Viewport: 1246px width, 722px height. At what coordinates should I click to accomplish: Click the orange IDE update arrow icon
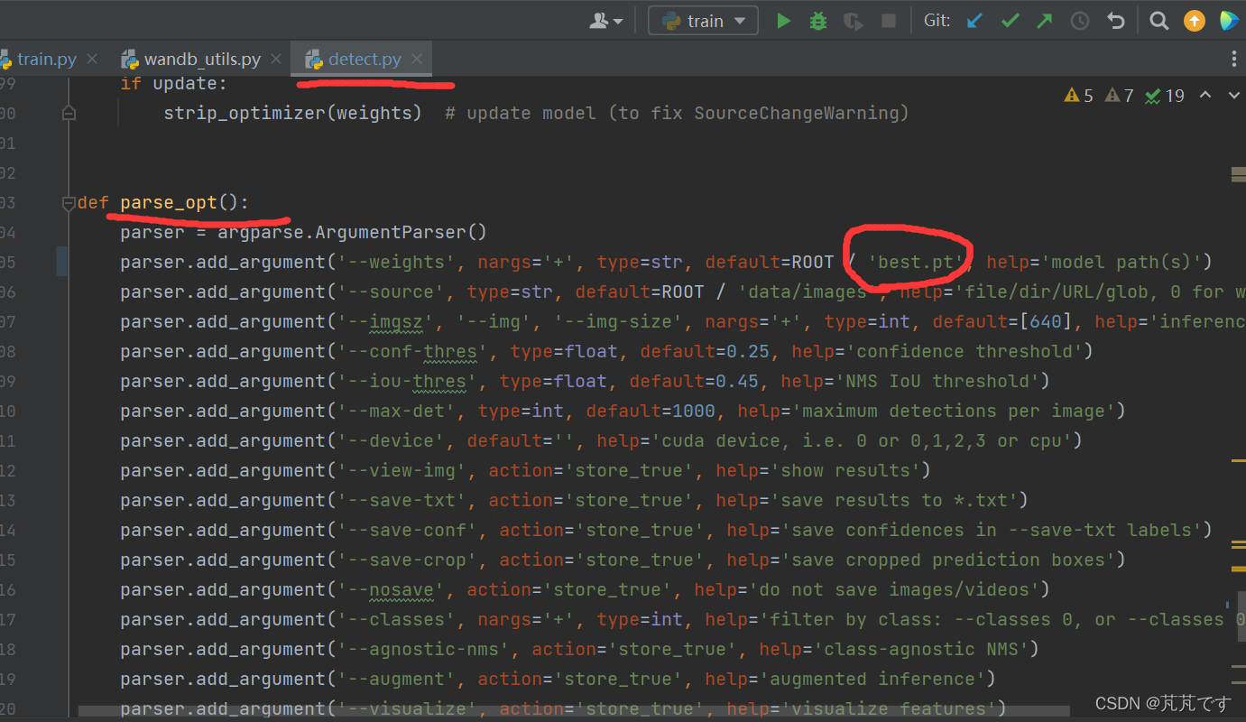coord(1195,21)
